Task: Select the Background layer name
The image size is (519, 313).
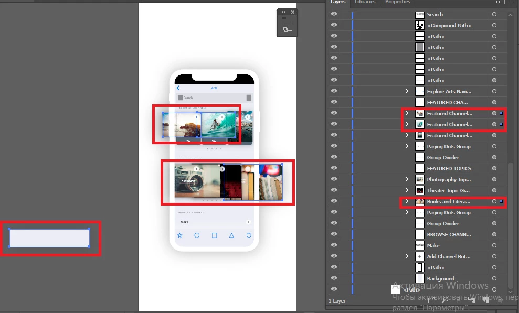Action: click(x=441, y=278)
